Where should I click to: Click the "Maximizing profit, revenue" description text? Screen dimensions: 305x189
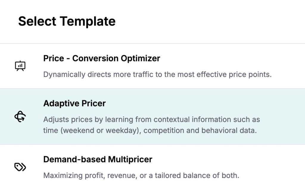tap(141, 175)
